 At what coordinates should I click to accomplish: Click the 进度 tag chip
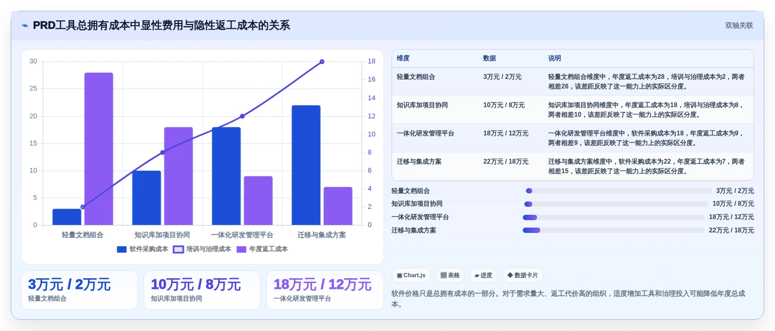pyautogui.click(x=483, y=276)
